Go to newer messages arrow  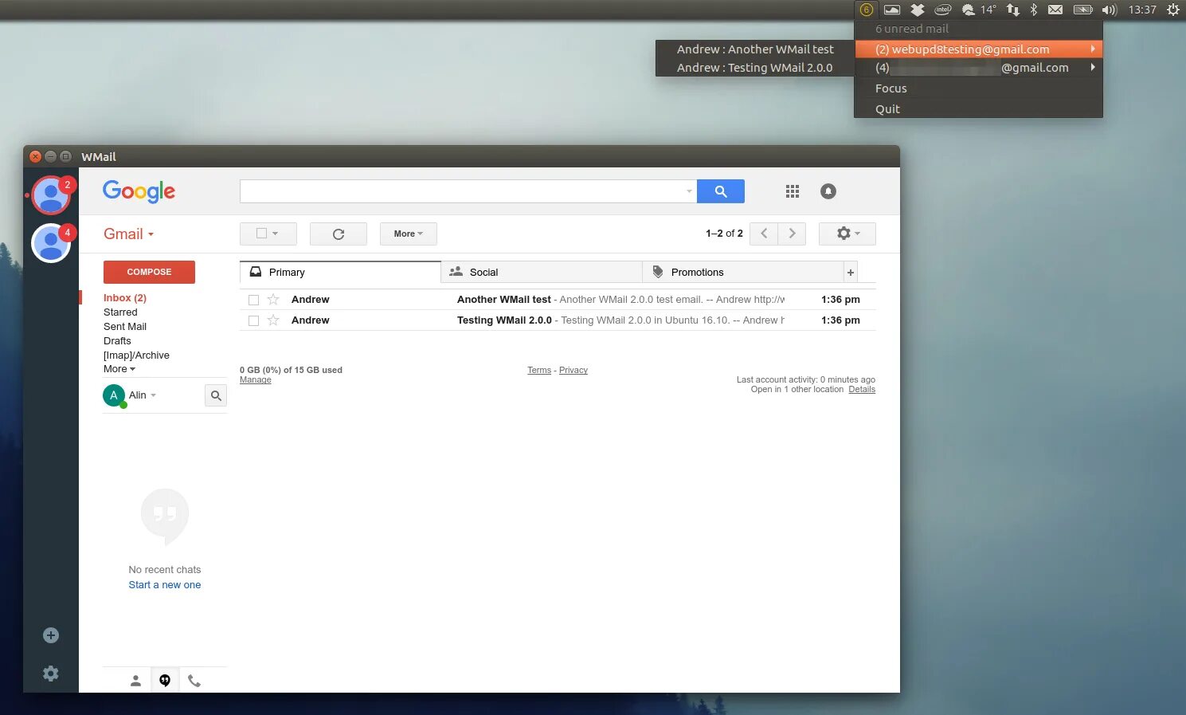[764, 234]
